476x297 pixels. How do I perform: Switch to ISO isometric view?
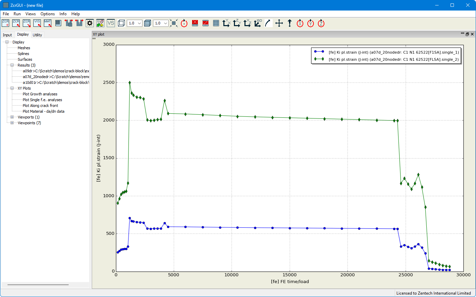point(258,23)
